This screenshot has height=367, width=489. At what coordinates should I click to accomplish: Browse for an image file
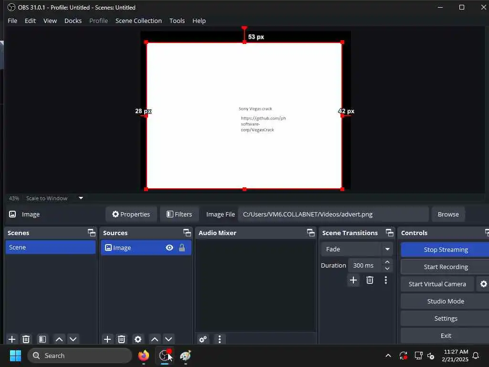click(x=448, y=214)
